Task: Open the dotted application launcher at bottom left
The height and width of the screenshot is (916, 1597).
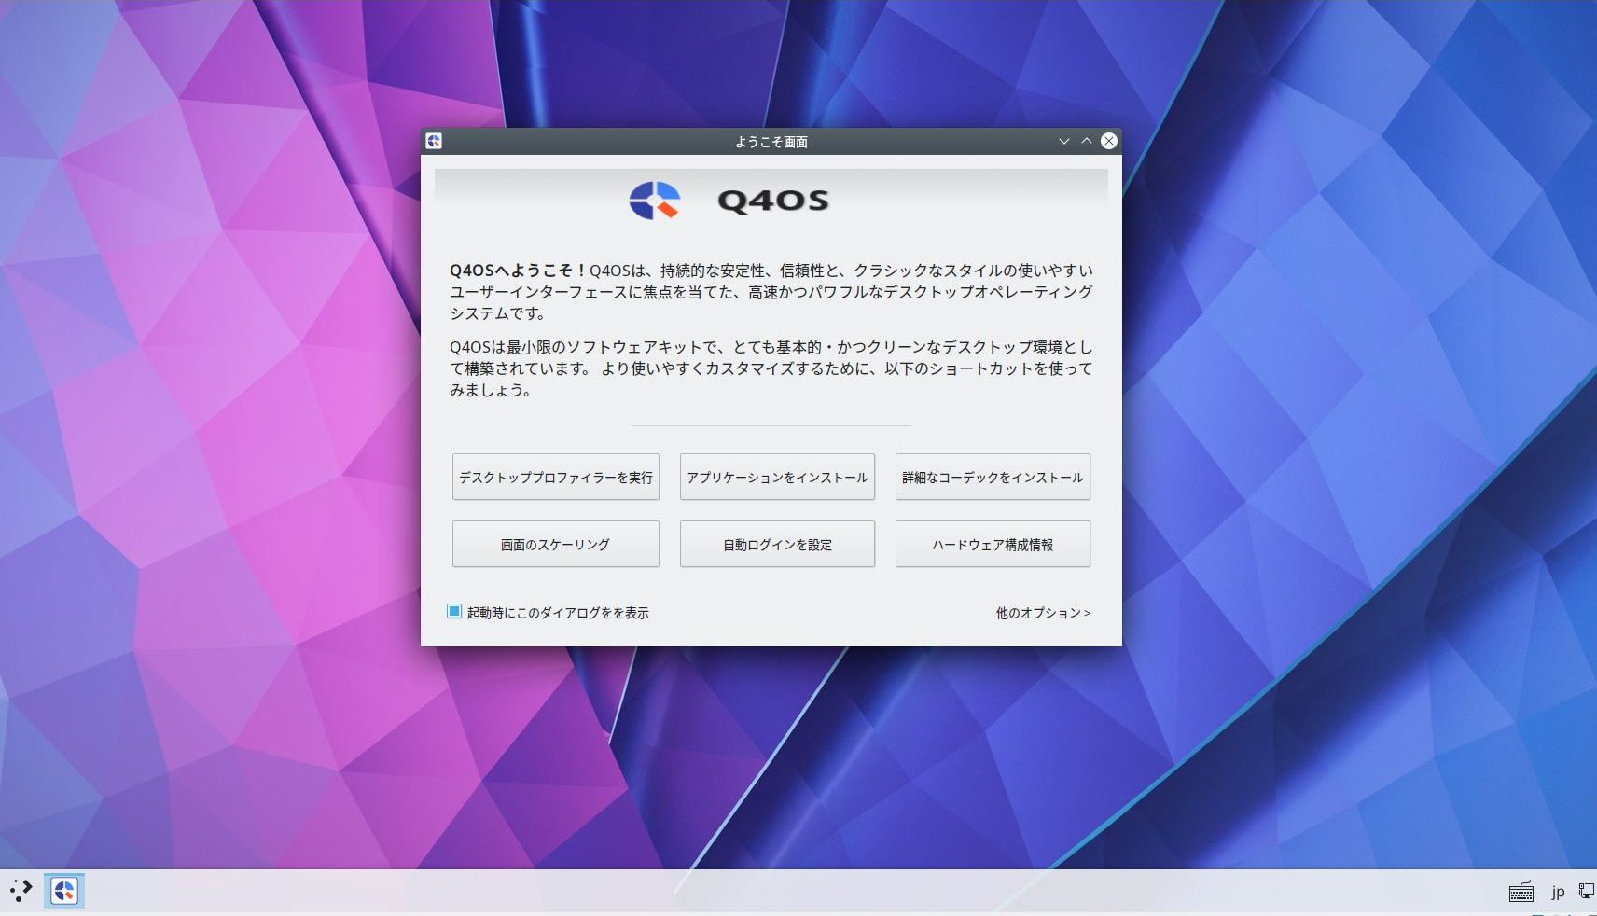Action: coord(21,890)
